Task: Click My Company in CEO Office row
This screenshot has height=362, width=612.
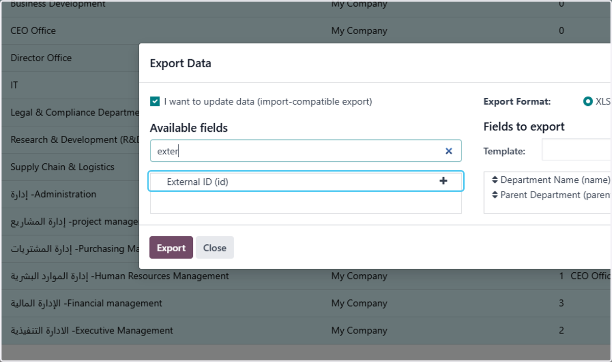Action: coord(359,31)
